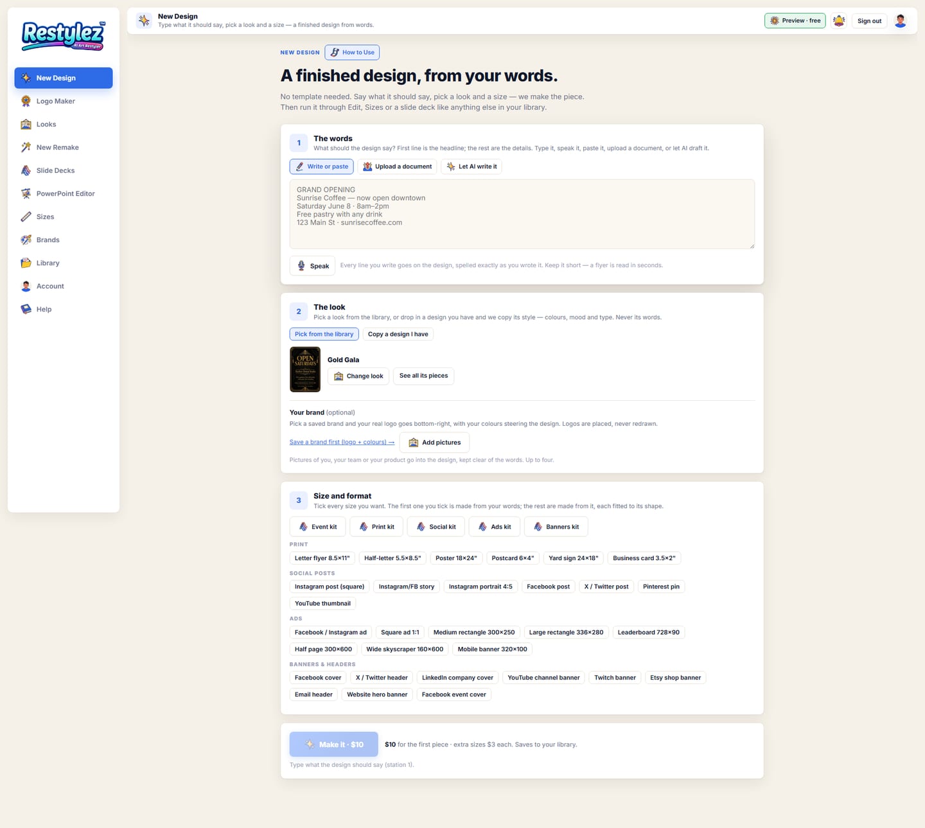The height and width of the screenshot is (828, 925).
Task: Click the notification bell icon
Action: [838, 21]
